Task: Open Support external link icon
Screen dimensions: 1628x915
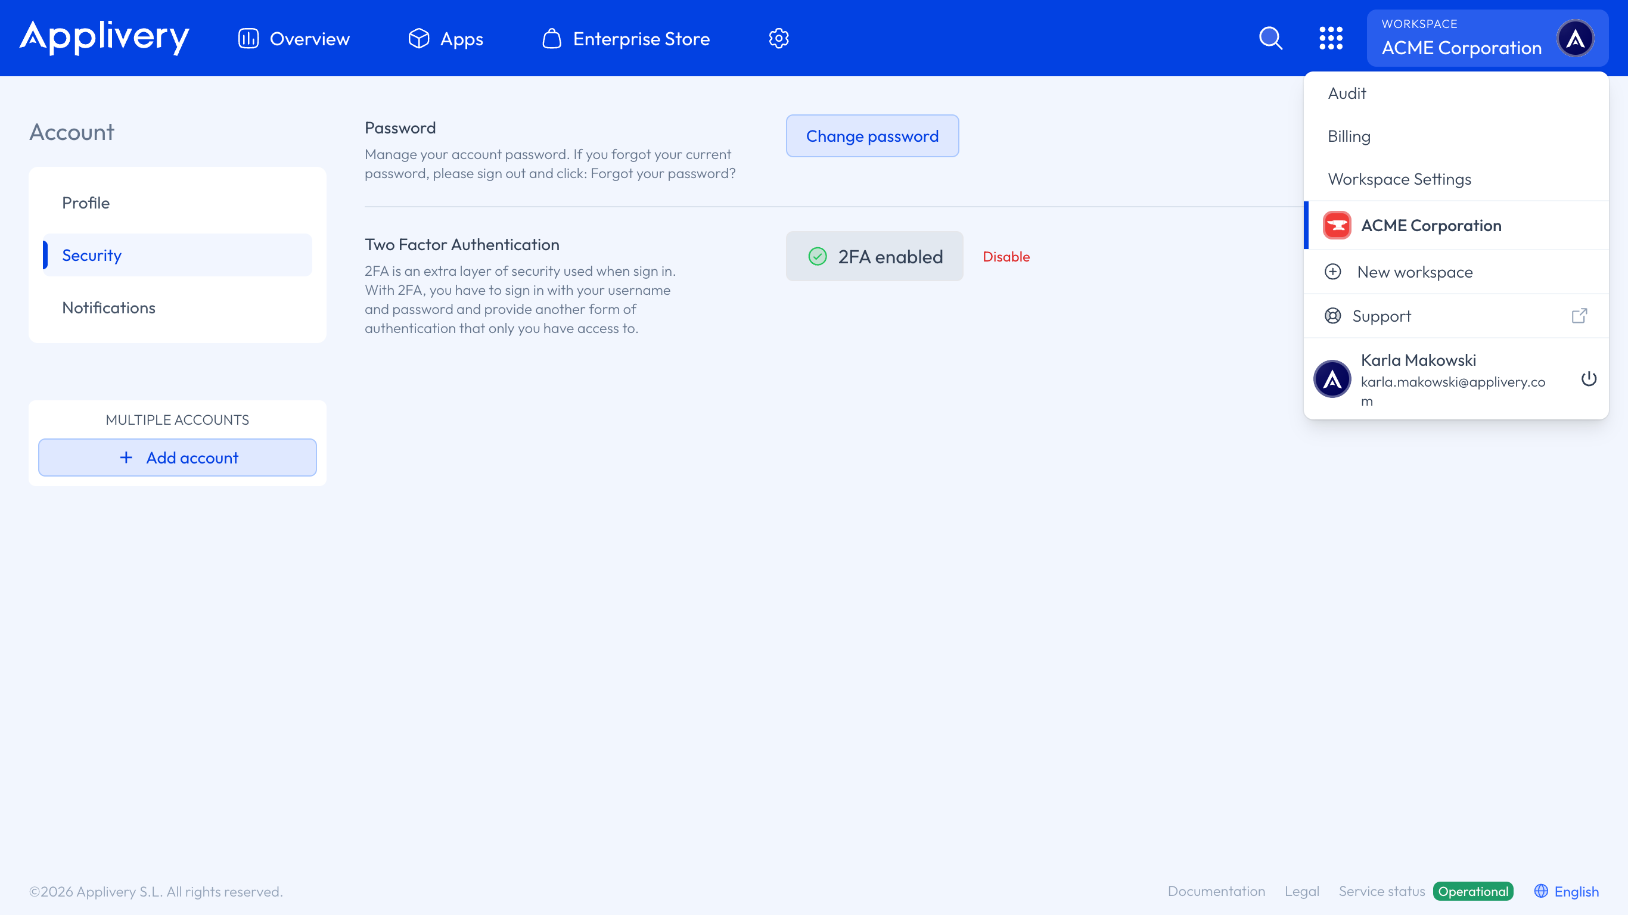Action: [1579, 316]
